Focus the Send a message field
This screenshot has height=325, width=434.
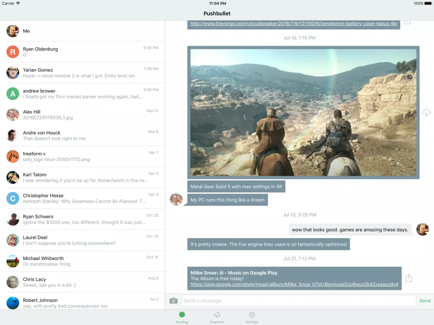tap(299, 301)
